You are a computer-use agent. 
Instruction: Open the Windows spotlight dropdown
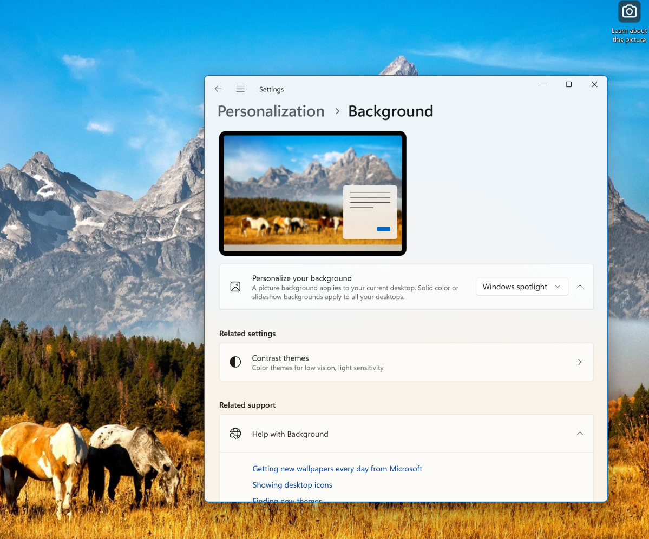[521, 287]
